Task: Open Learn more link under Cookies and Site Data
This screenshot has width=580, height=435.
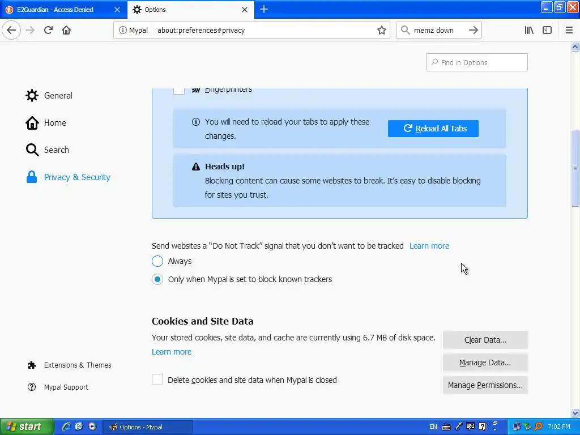Action: [x=172, y=352]
